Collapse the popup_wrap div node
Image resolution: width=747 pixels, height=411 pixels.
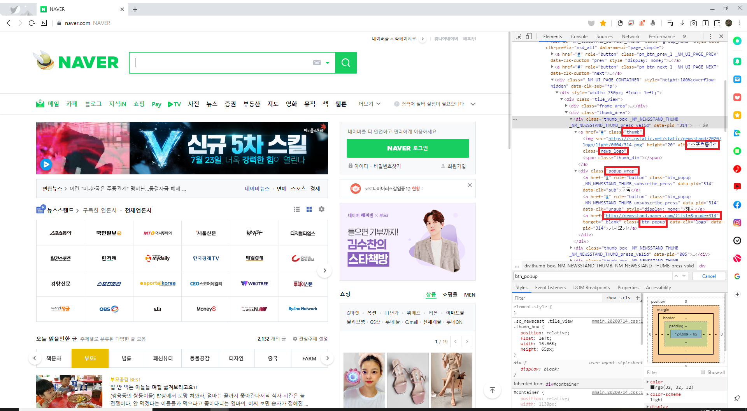tap(576, 171)
